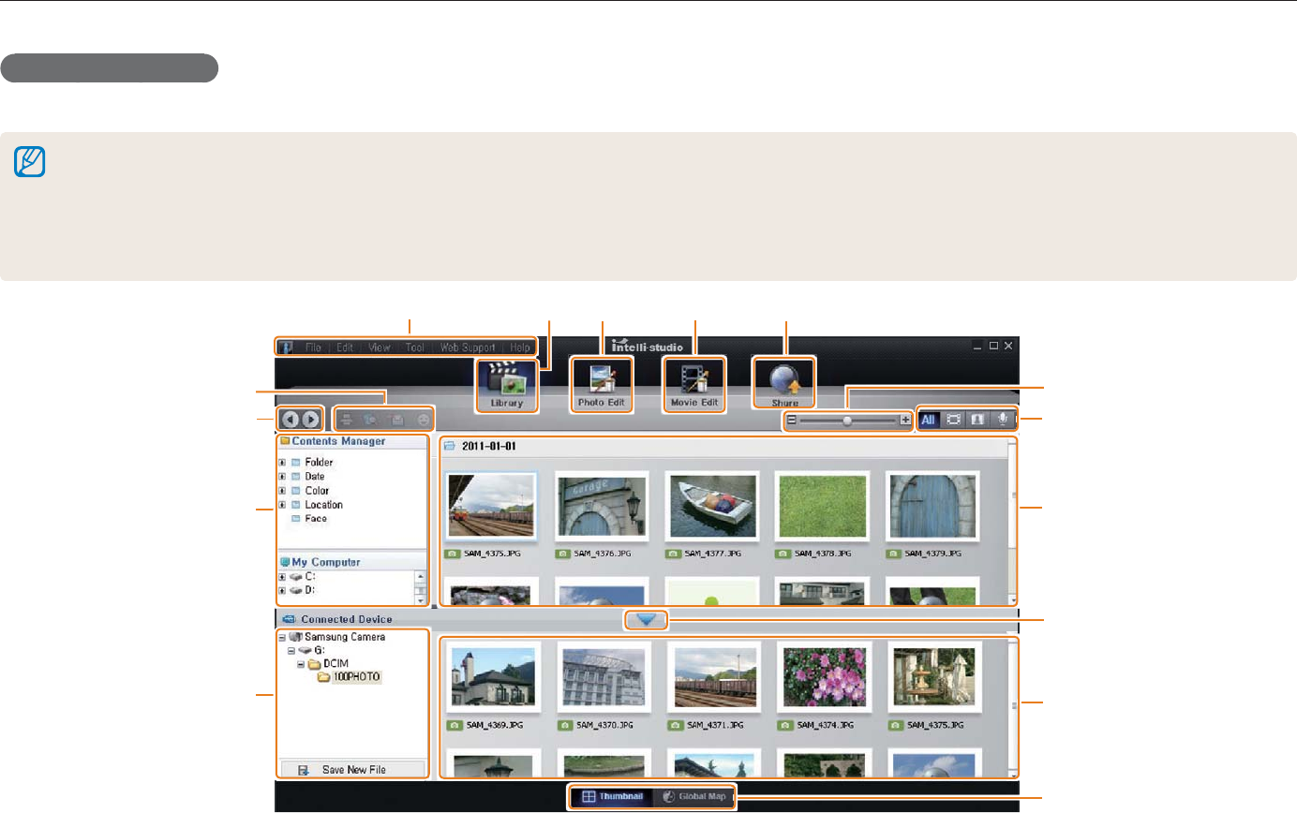Expand the D: drive in My Computer
The height and width of the screenshot is (813, 1297).
click(x=282, y=591)
